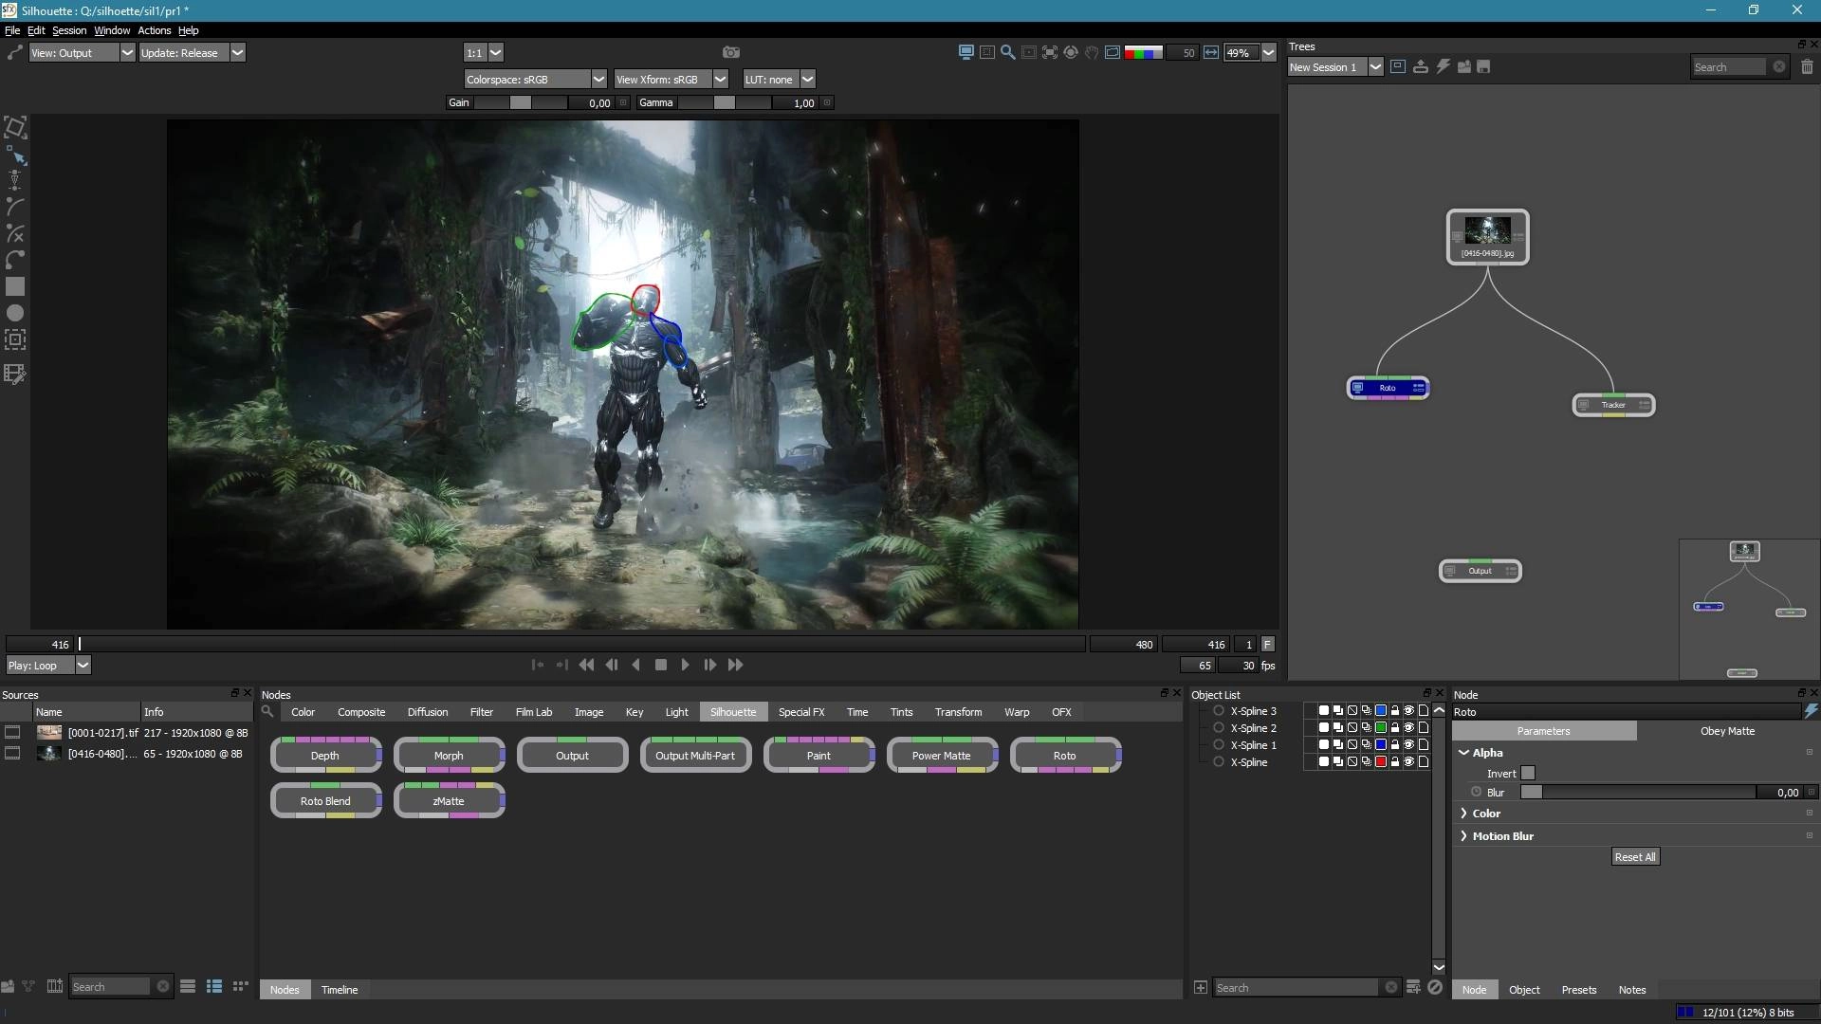Toggle lock for X-Spline 1
1821x1024 pixels.
tap(1395, 745)
